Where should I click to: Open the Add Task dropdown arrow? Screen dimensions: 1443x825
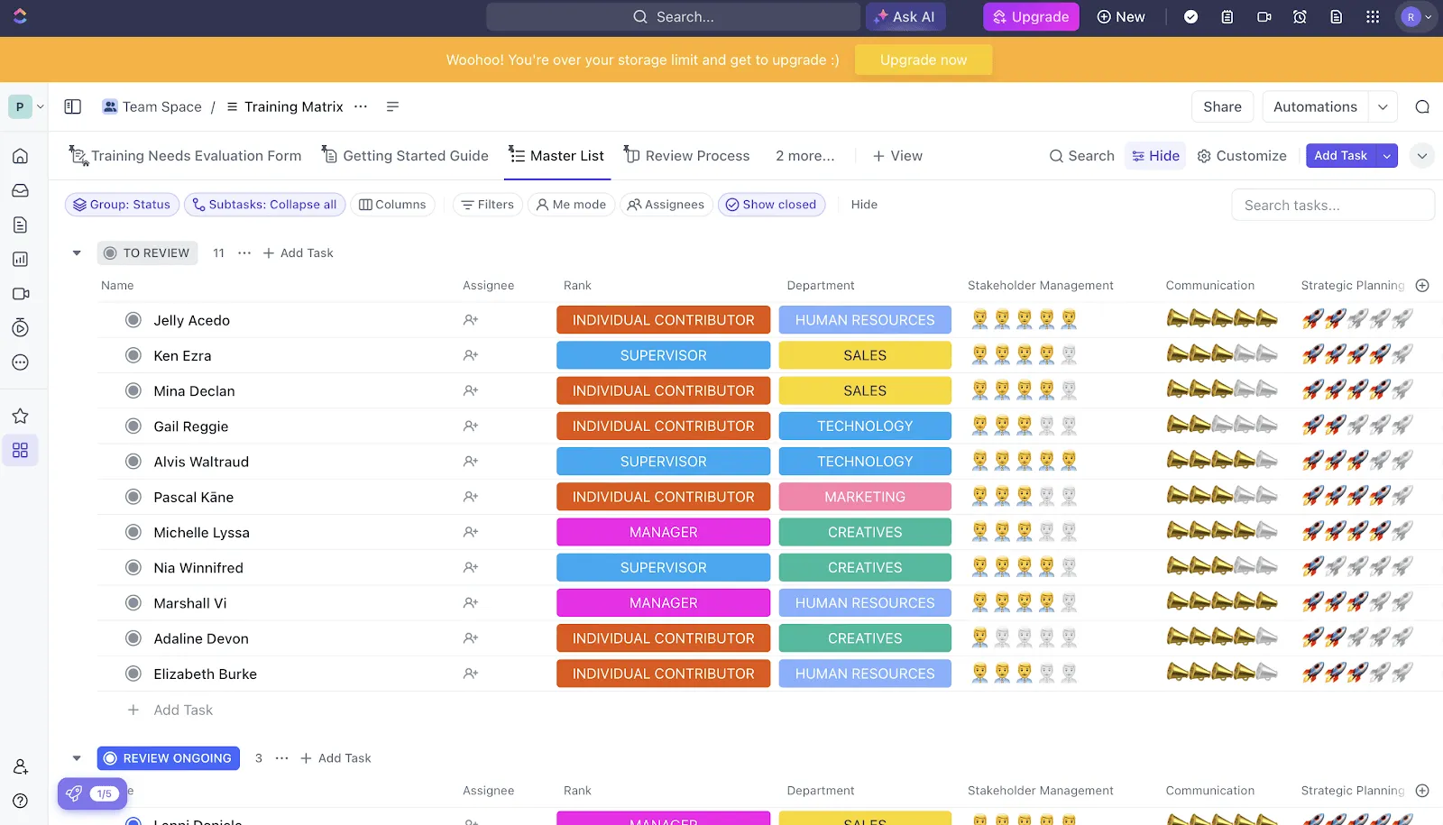(x=1387, y=156)
